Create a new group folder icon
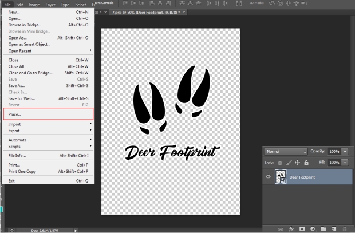 coord(323,228)
